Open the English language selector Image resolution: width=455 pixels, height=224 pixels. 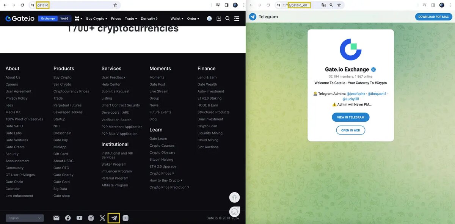point(25,218)
